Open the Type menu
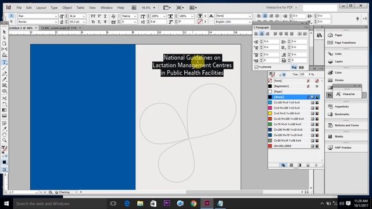The width and height of the screenshot is (372, 209). [x=54, y=8]
